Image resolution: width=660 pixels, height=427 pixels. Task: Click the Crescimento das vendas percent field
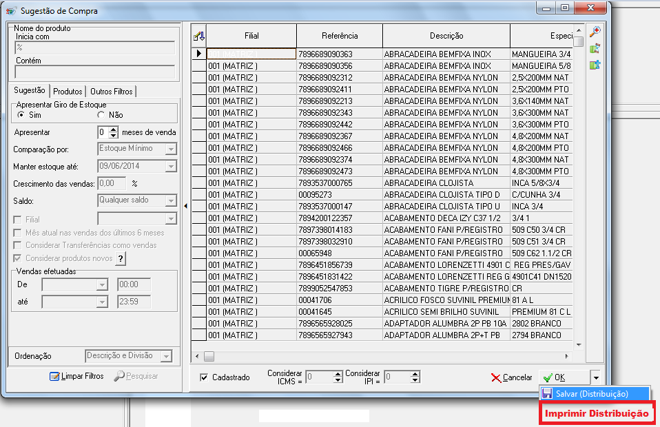coord(112,183)
